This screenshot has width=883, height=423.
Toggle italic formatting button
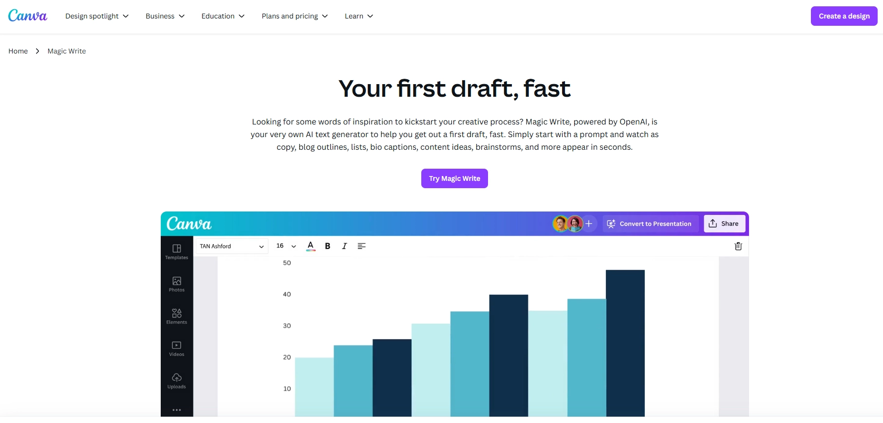point(344,246)
